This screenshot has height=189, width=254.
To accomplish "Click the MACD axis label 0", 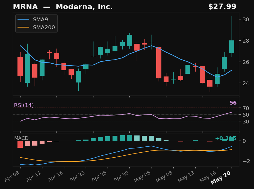I will tap(244, 141).
